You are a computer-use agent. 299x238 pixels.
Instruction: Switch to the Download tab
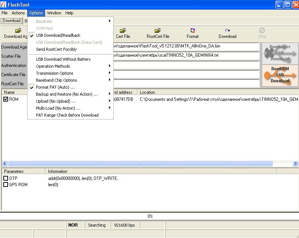point(11,21)
